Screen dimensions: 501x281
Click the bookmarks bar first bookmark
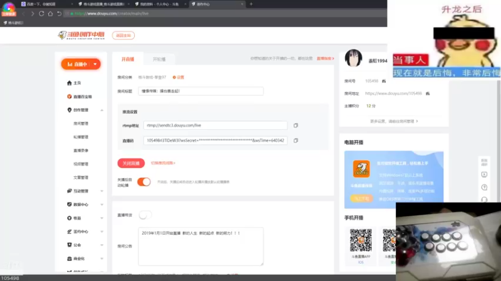tap(13, 23)
